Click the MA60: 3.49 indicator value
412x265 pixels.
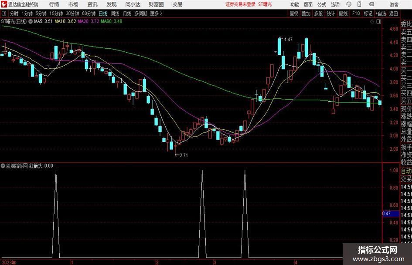[x=112, y=21]
